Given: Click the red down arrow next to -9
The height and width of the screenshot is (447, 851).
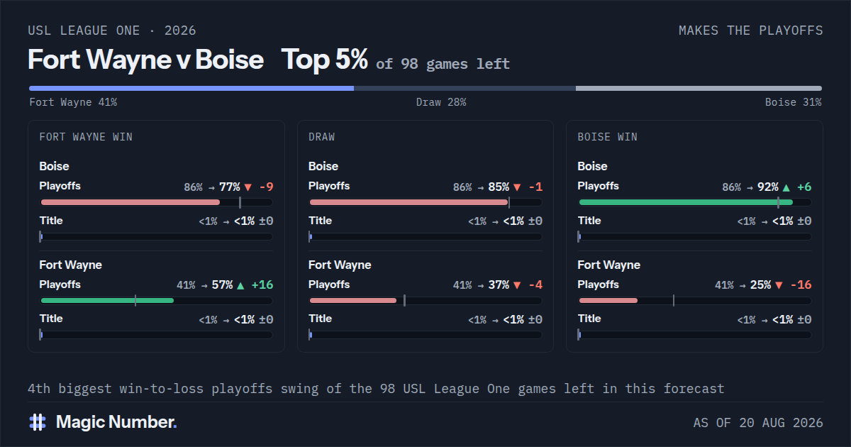Looking at the screenshot, I should point(248,187).
